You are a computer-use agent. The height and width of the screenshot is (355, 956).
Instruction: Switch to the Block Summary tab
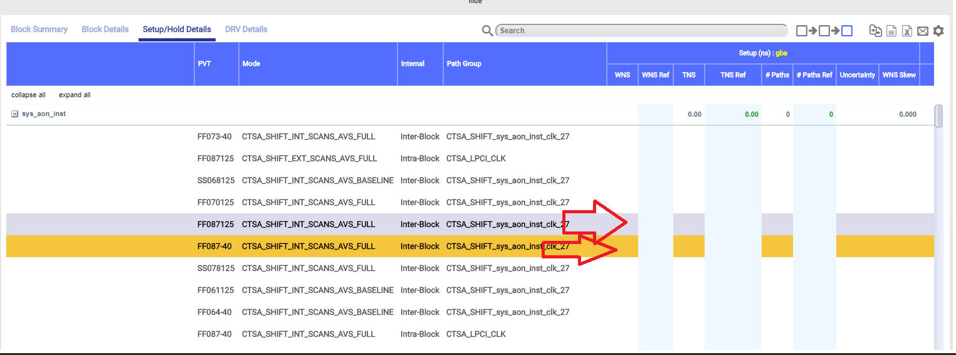pyautogui.click(x=39, y=29)
